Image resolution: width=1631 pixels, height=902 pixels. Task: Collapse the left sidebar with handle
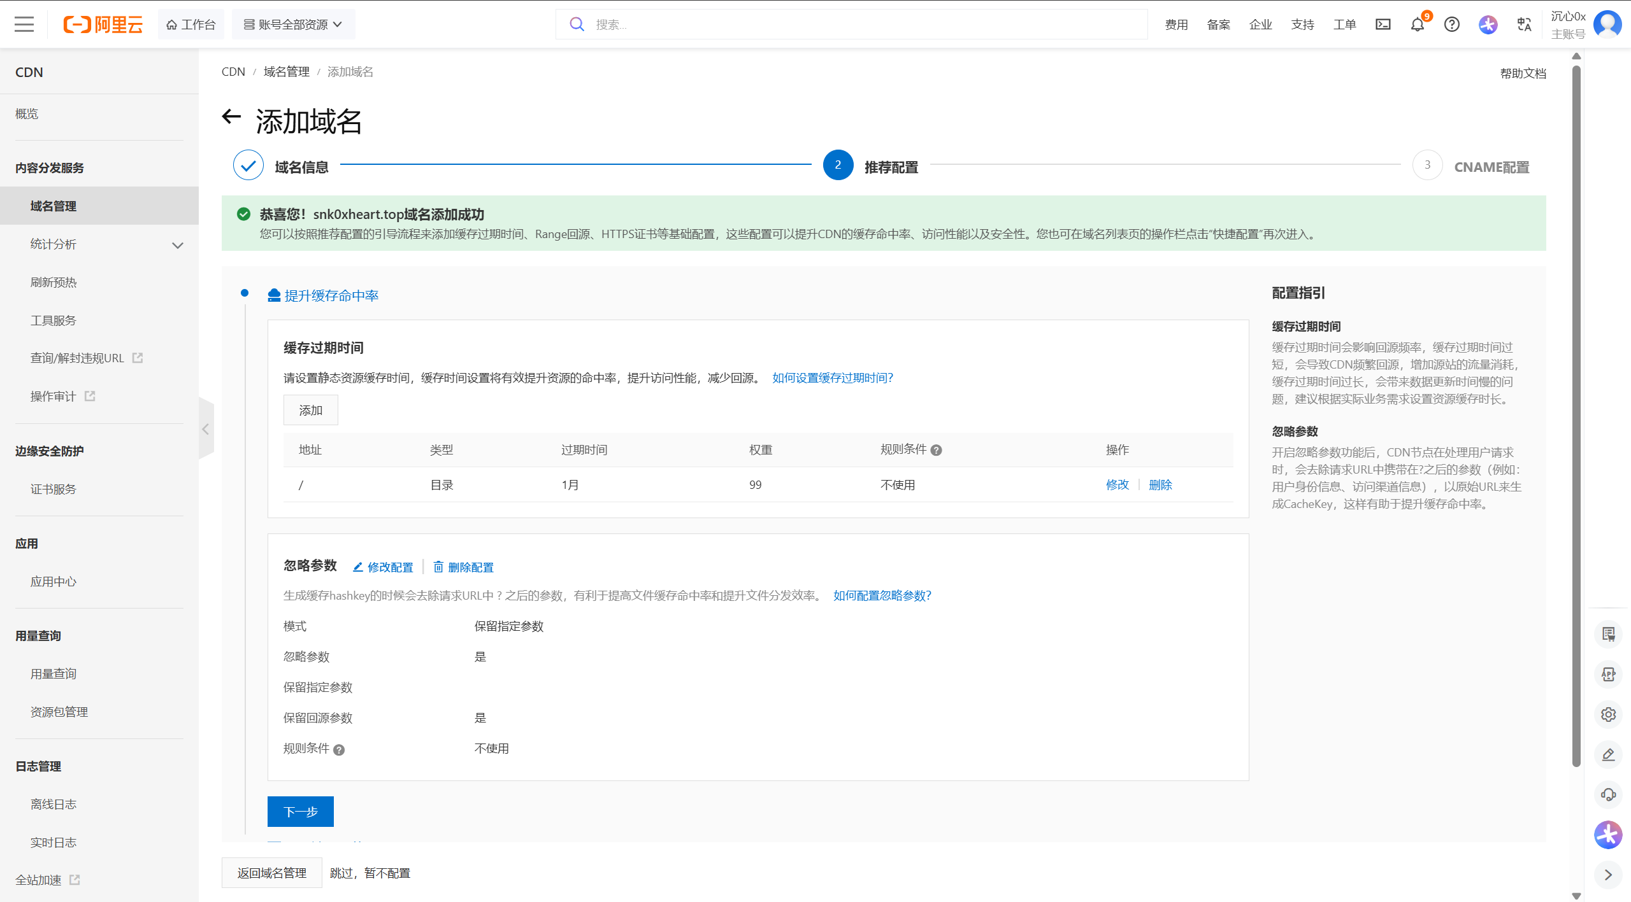coord(206,429)
